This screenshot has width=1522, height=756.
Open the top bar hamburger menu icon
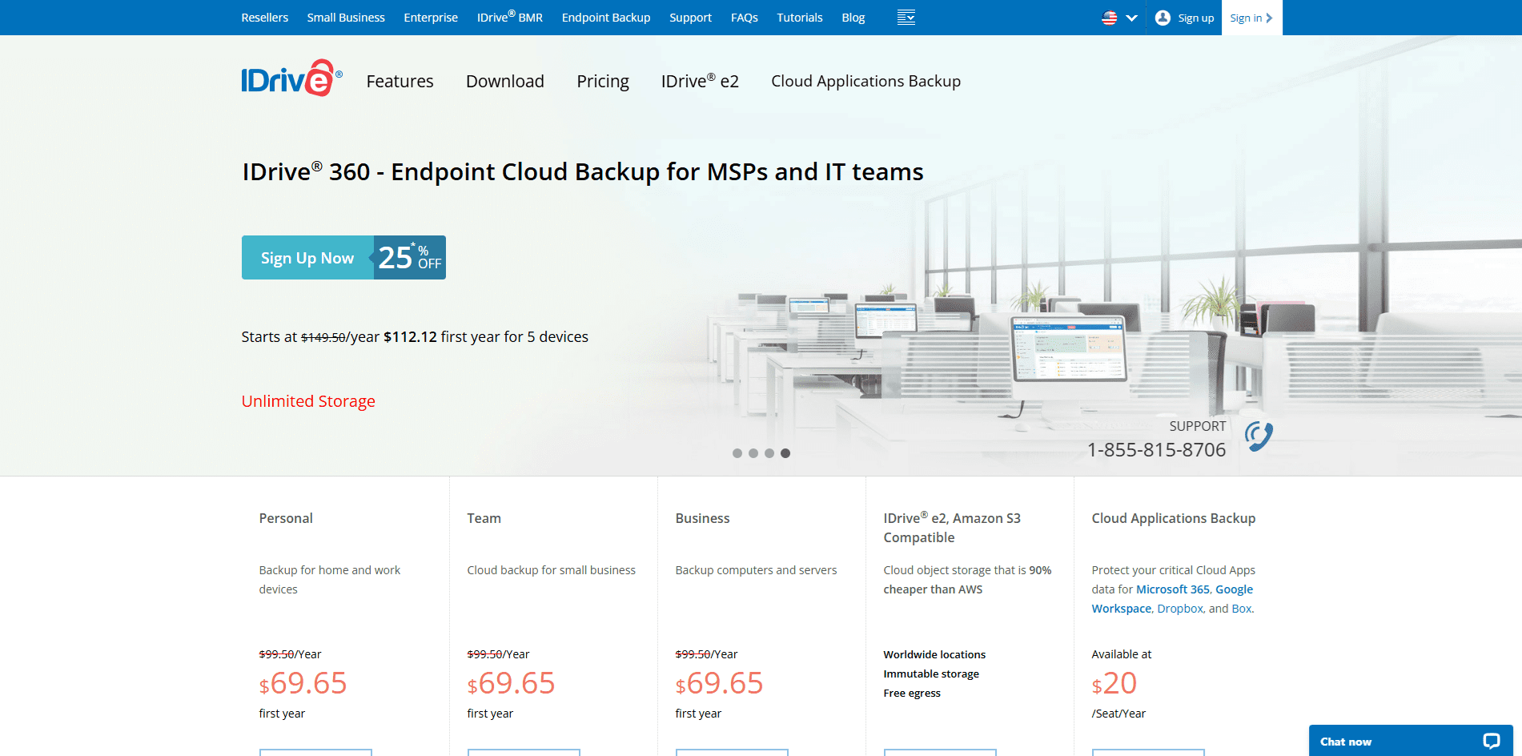(x=906, y=18)
